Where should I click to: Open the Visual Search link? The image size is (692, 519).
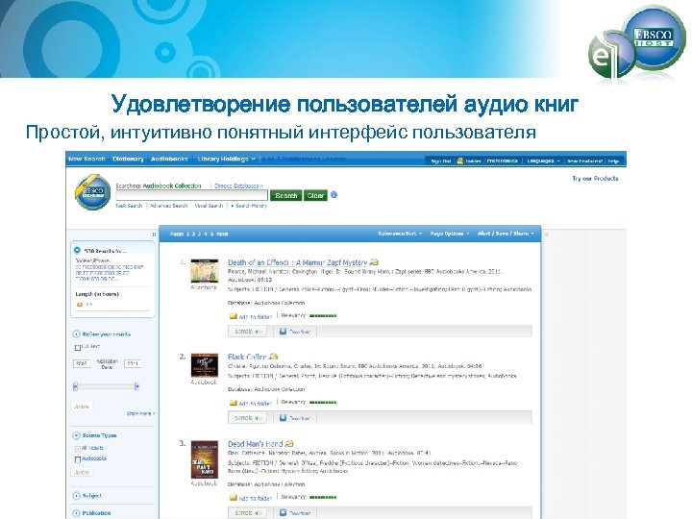coord(209,206)
